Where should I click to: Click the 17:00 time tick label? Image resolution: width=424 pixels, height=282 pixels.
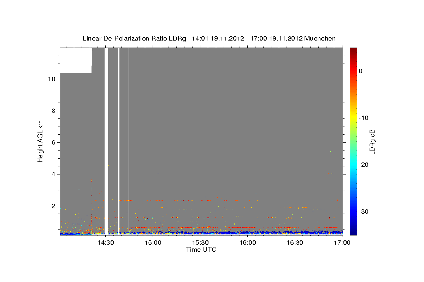pyautogui.click(x=342, y=243)
